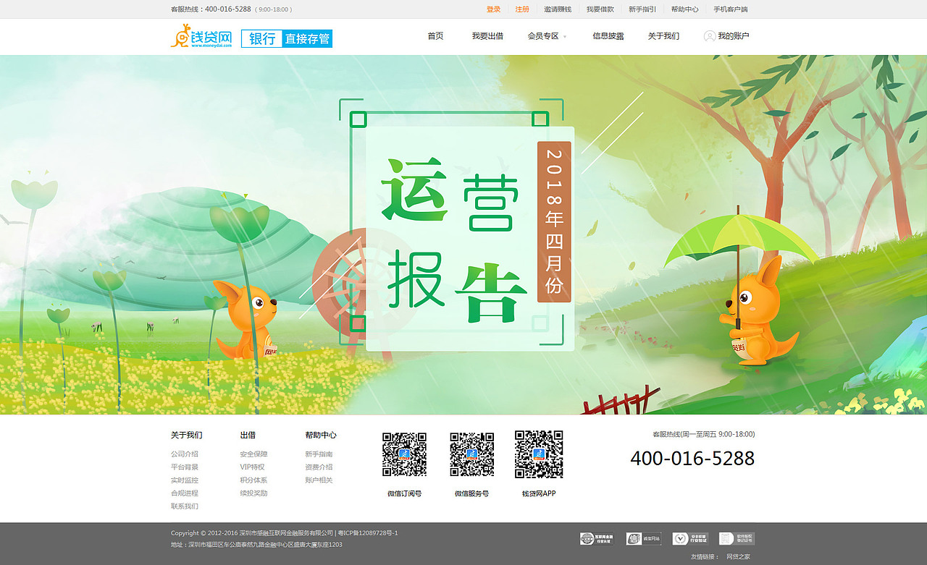Click the 银行直接存管 badge next to logo
This screenshot has height=565, width=927.
(x=287, y=38)
